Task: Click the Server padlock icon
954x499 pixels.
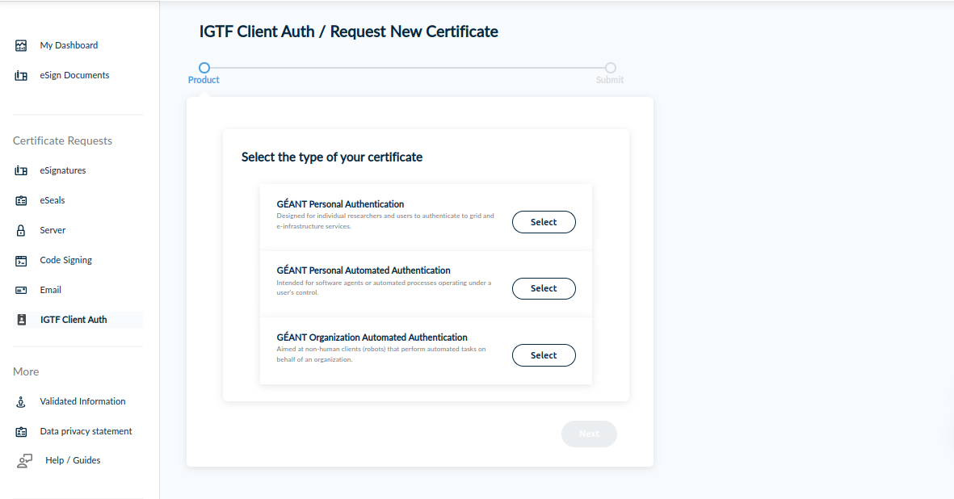Action: click(22, 231)
